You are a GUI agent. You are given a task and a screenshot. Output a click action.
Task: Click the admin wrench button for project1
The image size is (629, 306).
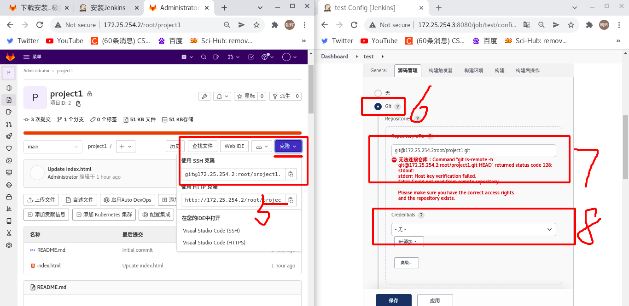click(204, 96)
